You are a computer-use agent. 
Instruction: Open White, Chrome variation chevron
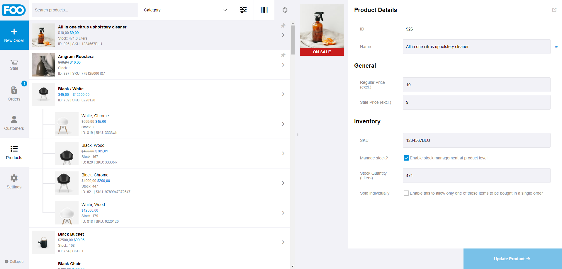coord(283,124)
